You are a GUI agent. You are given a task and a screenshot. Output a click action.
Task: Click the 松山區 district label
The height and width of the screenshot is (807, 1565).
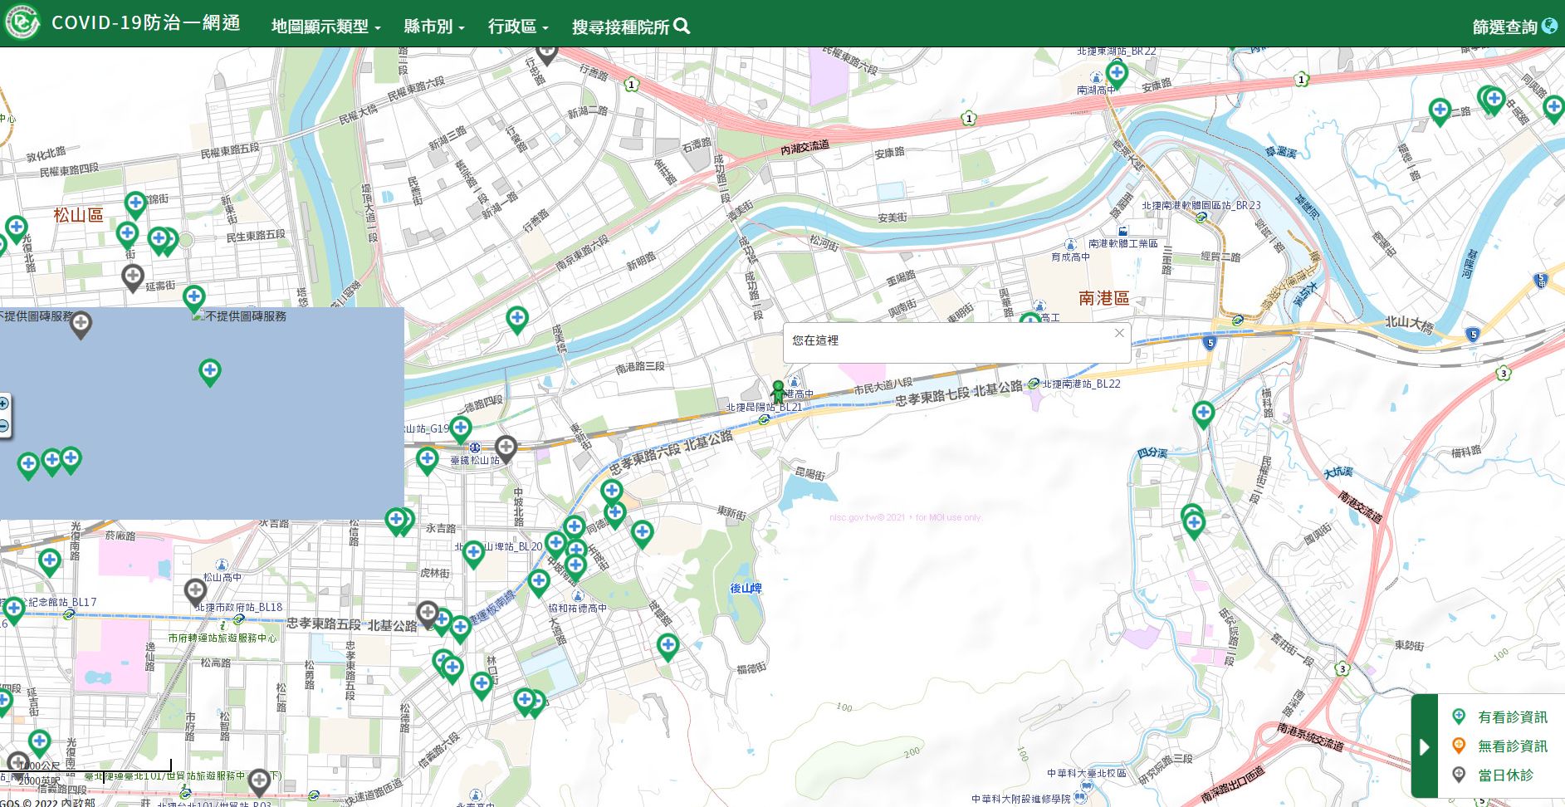(79, 215)
